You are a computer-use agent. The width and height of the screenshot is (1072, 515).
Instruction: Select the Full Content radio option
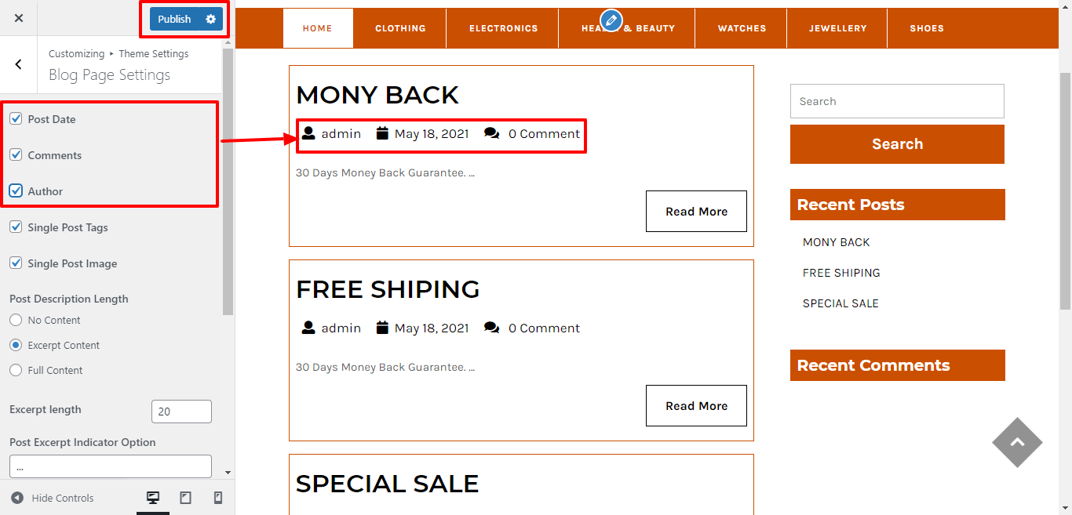[16, 370]
